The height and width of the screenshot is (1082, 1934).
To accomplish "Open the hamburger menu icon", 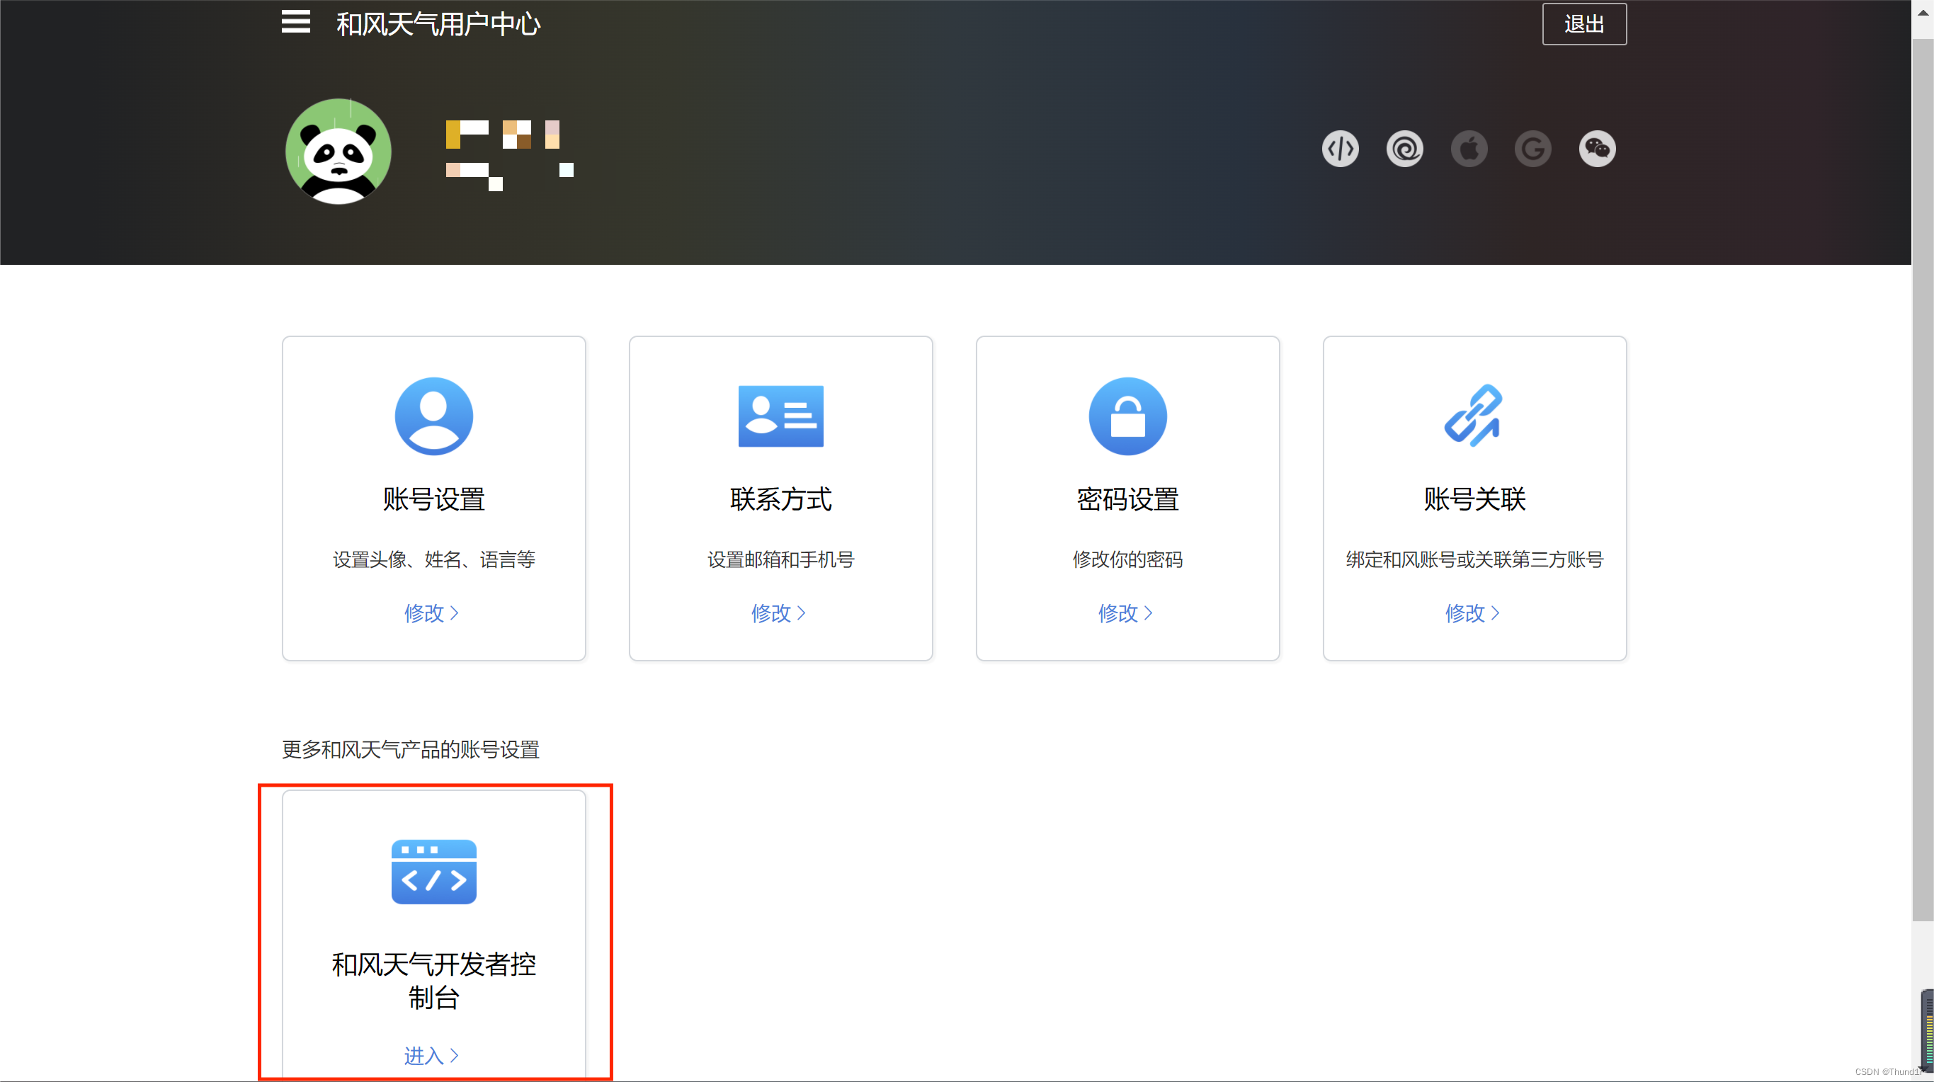I will (x=296, y=22).
